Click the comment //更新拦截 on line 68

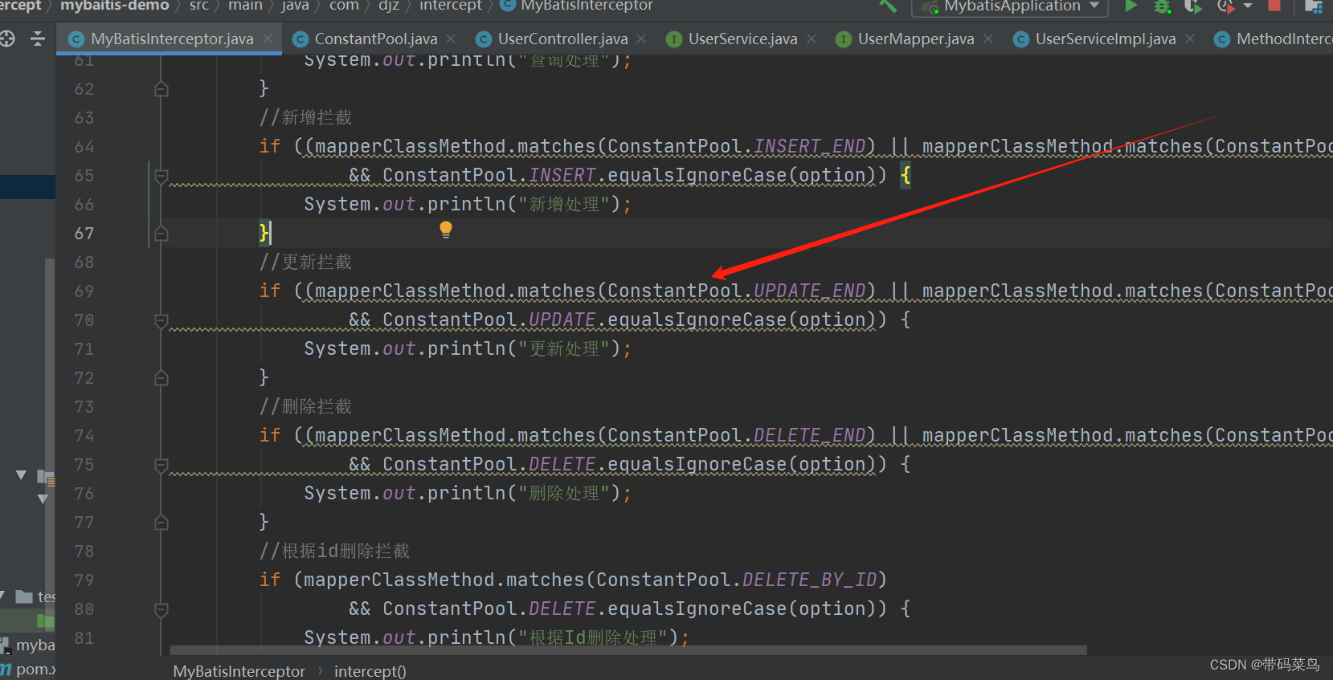point(305,263)
